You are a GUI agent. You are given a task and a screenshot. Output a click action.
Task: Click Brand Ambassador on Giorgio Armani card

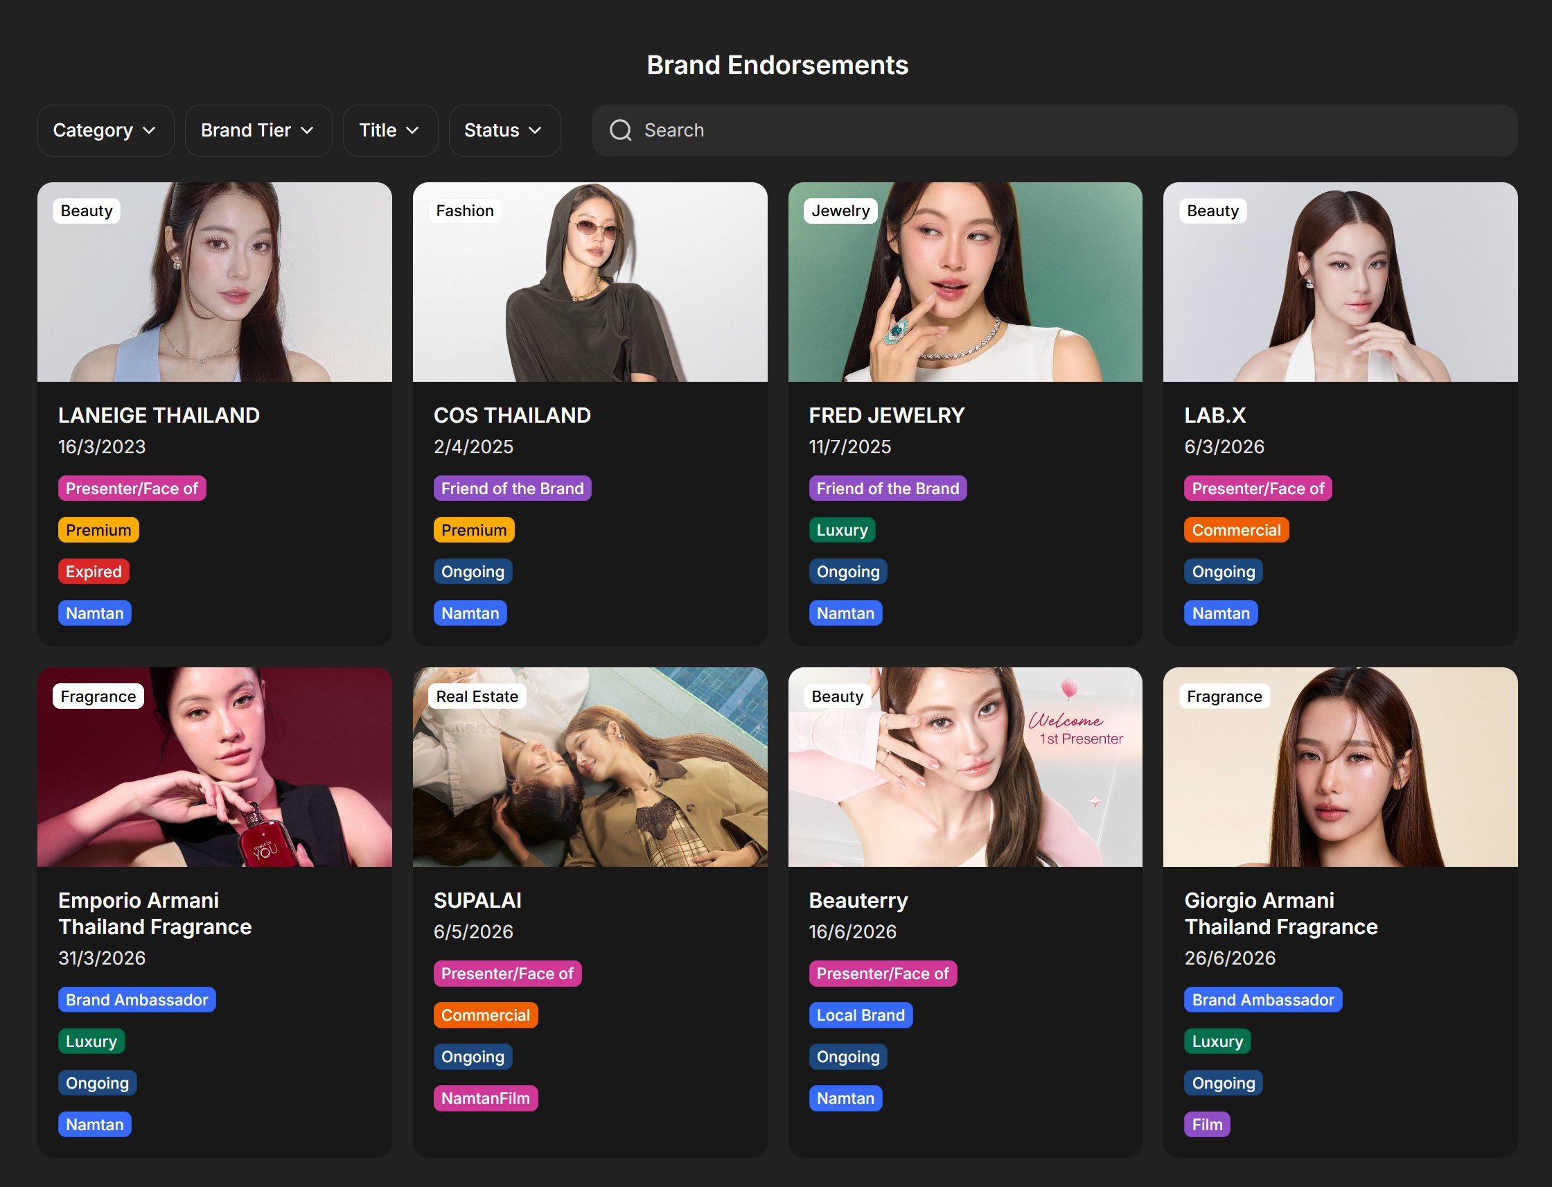[1263, 1000]
